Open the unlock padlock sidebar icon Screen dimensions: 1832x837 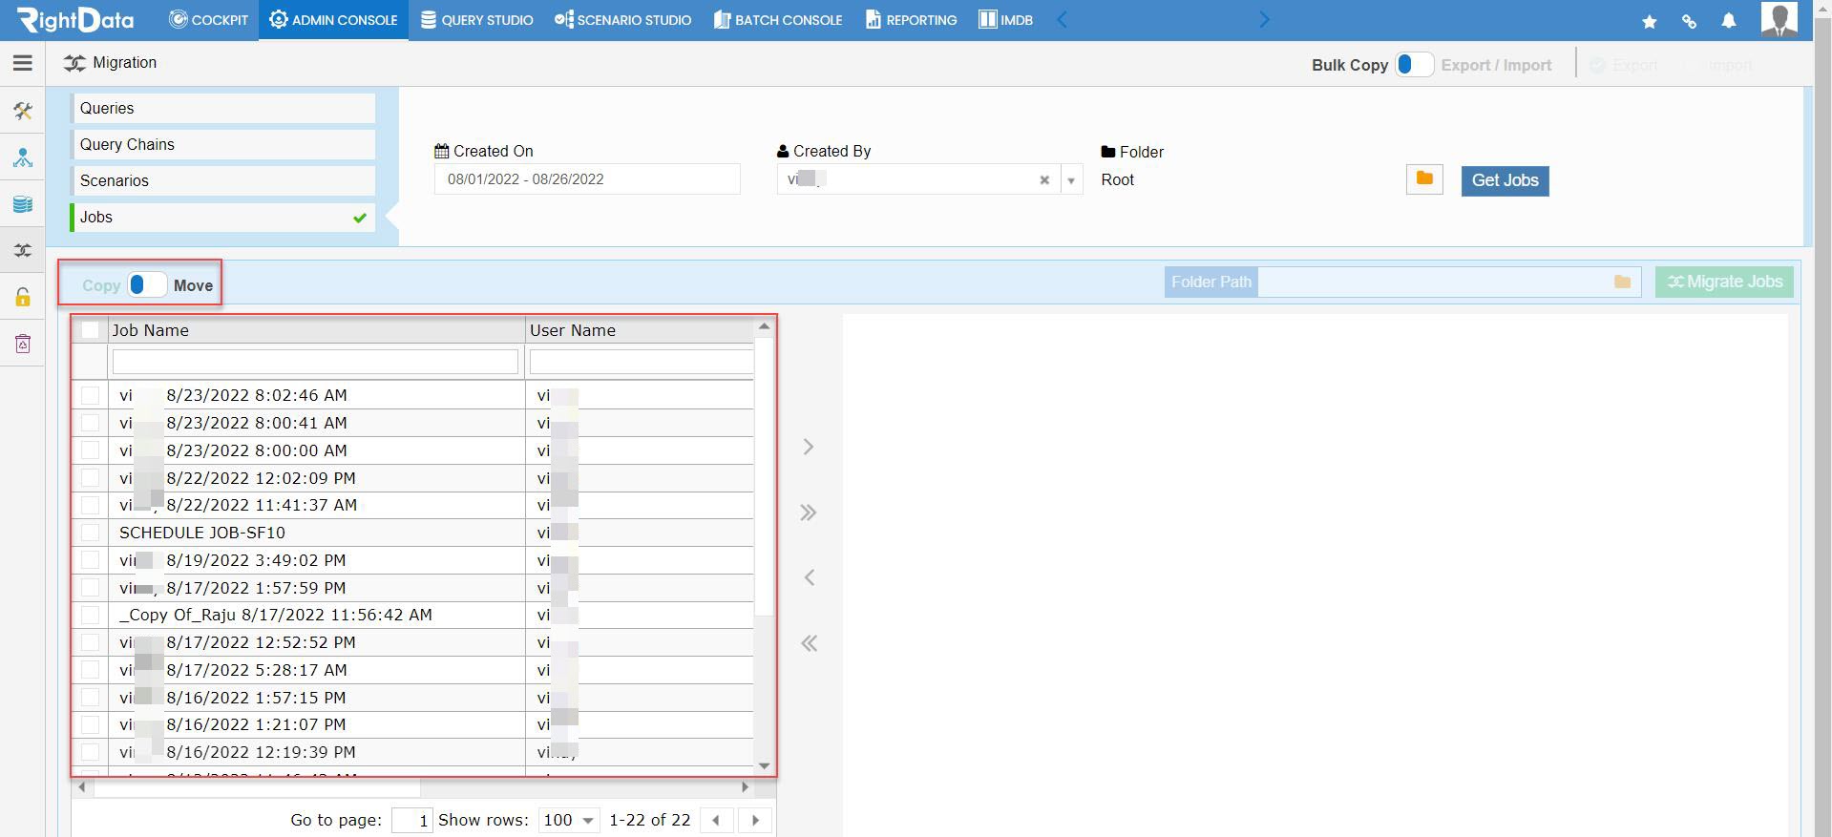tap(23, 297)
